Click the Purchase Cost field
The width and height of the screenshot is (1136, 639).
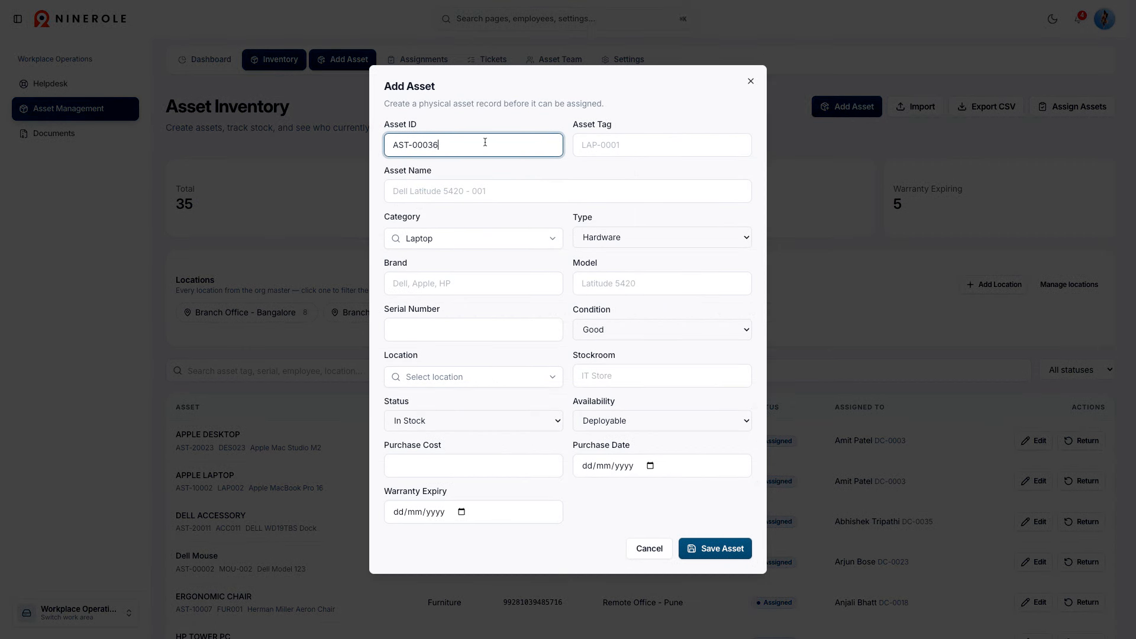click(473, 466)
